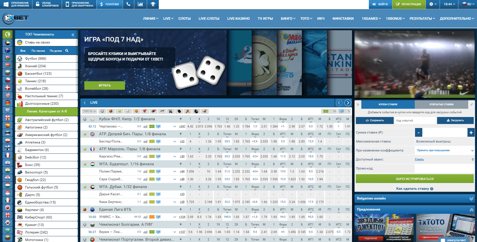This screenshot has height=242, width=477.
Task: Open the 1XGAMES dropdown menu
Action: [371, 18]
